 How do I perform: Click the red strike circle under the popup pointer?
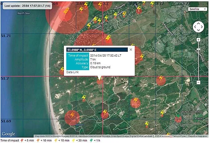(x=100, y=81)
